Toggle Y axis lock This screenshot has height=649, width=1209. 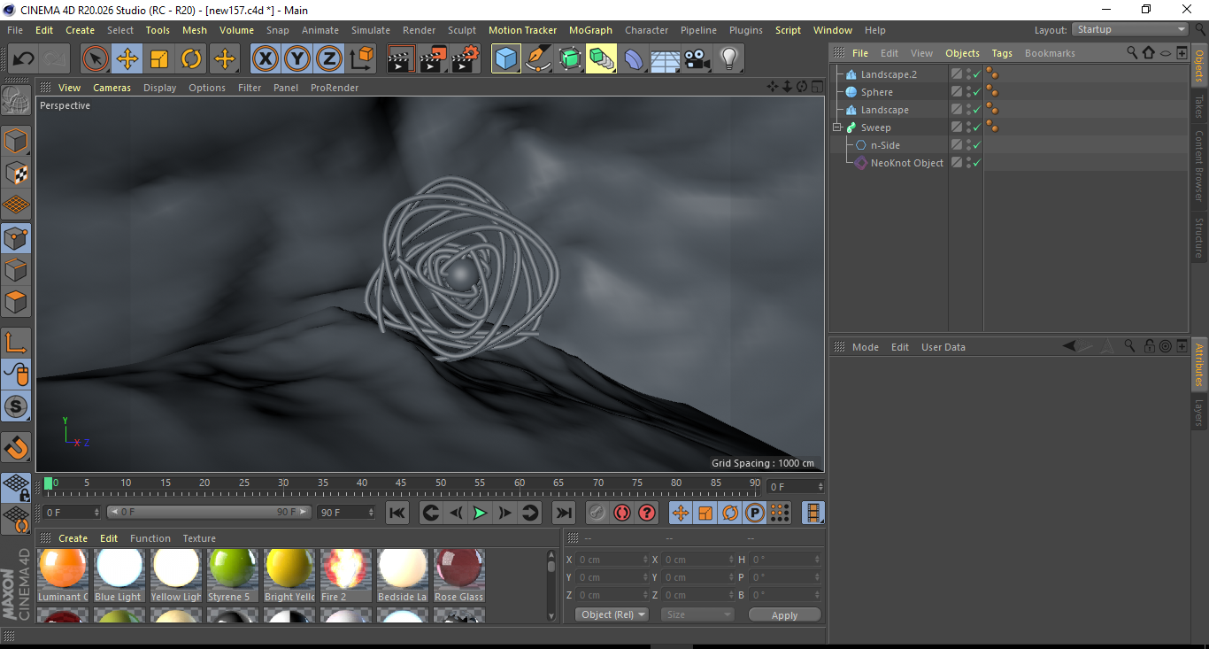pyautogui.click(x=296, y=59)
